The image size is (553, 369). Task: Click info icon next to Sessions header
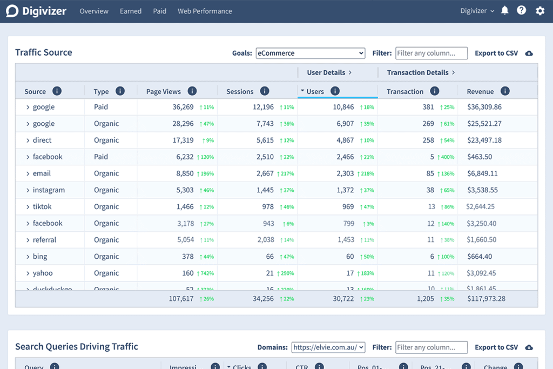click(265, 91)
